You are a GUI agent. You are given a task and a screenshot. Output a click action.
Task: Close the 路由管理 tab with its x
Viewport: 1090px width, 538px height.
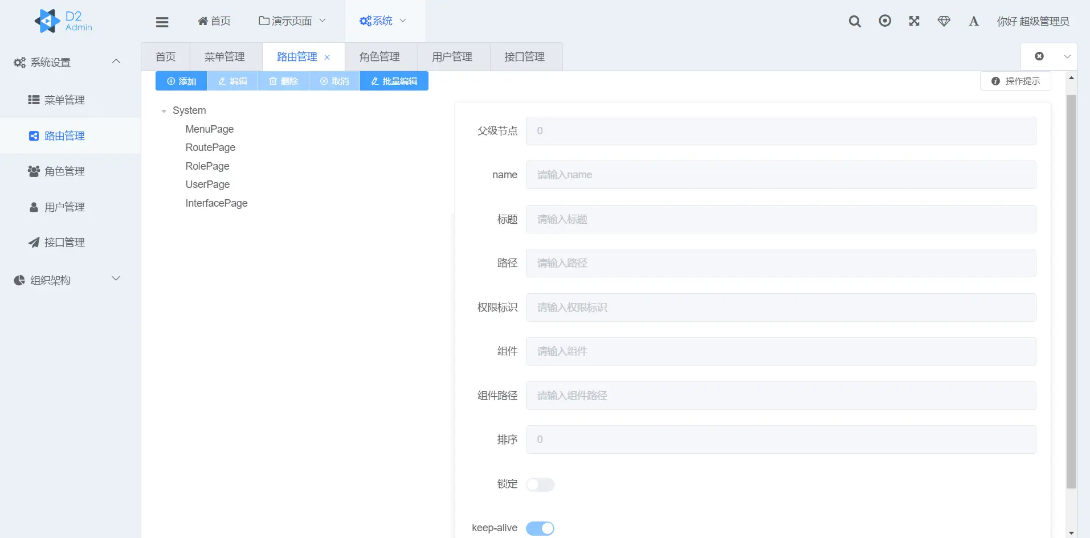pos(327,58)
